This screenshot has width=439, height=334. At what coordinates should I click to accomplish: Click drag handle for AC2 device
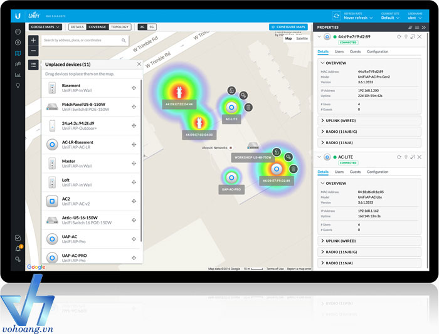tap(134, 201)
